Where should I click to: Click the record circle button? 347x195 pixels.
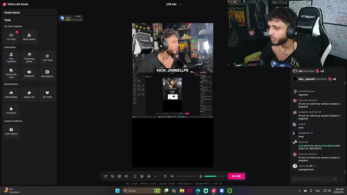coord(142,176)
